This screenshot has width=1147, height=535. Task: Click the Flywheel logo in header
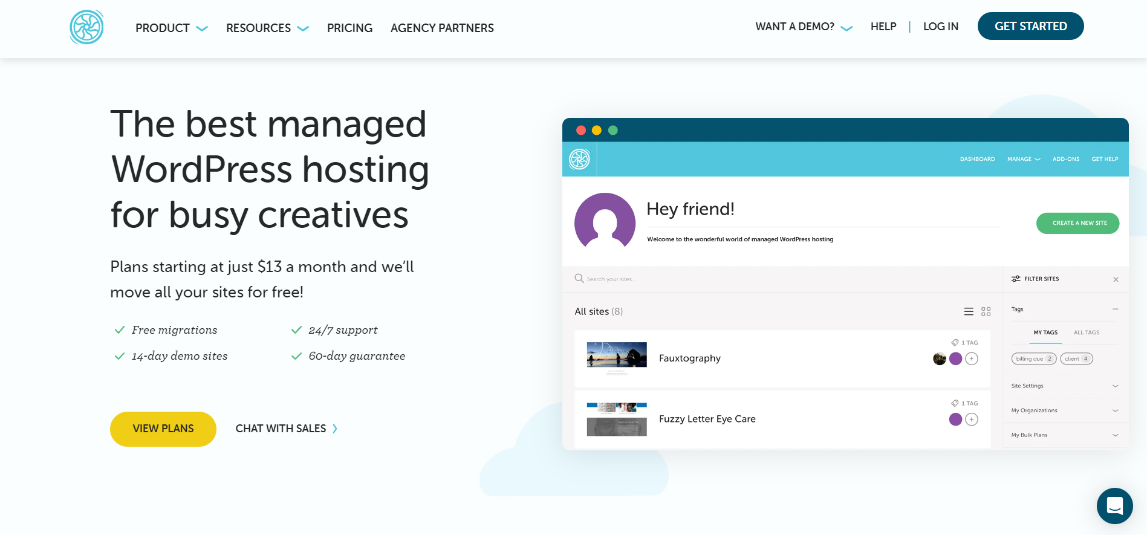pyautogui.click(x=86, y=27)
